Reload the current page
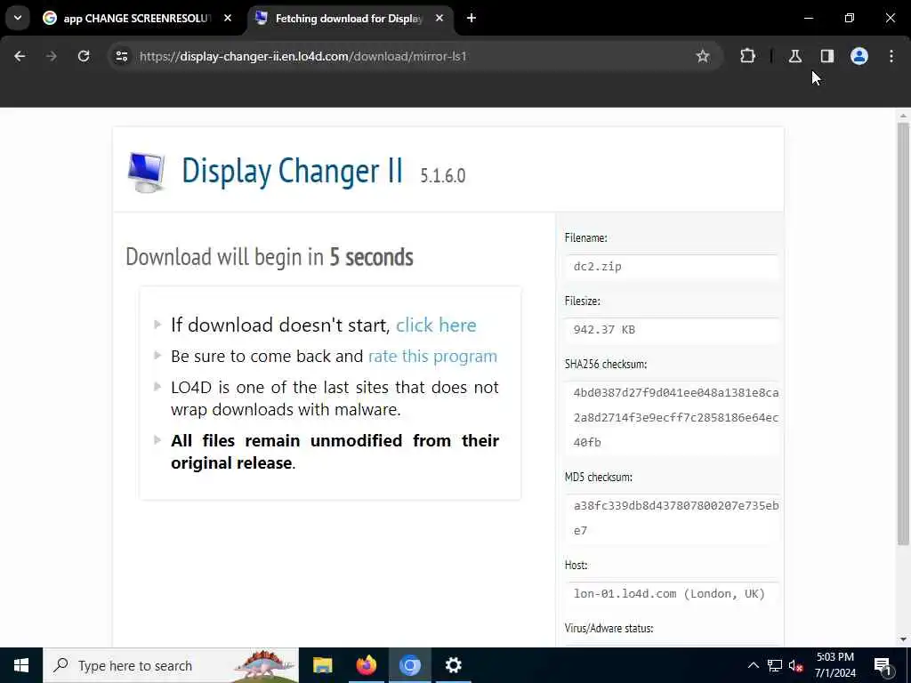This screenshot has height=683, width=911. click(x=84, y=56)
